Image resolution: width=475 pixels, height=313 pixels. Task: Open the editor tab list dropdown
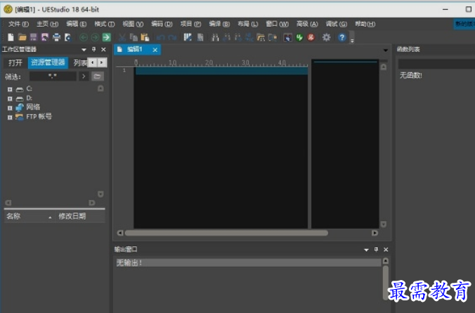pos(386,51)
